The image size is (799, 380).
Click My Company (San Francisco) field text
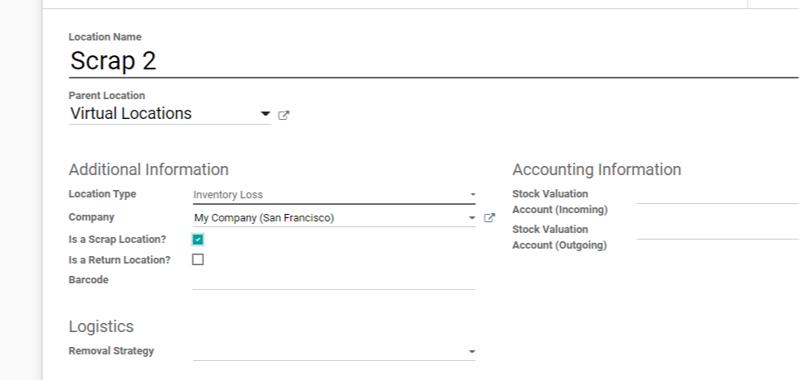pos(264,218)
